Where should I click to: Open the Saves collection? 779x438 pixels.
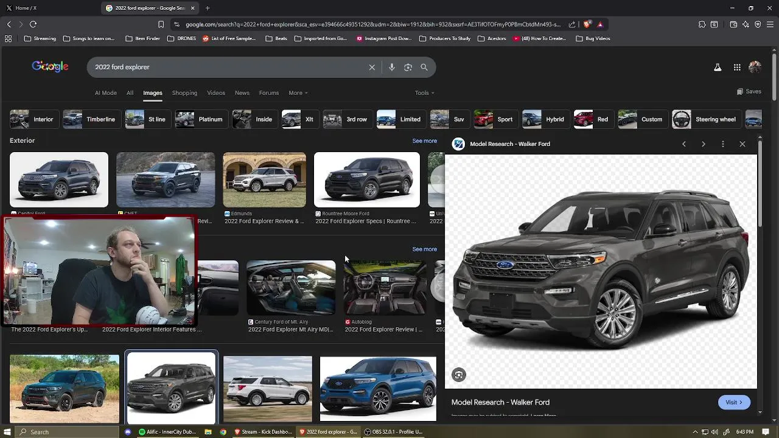(x=749, y=92)
